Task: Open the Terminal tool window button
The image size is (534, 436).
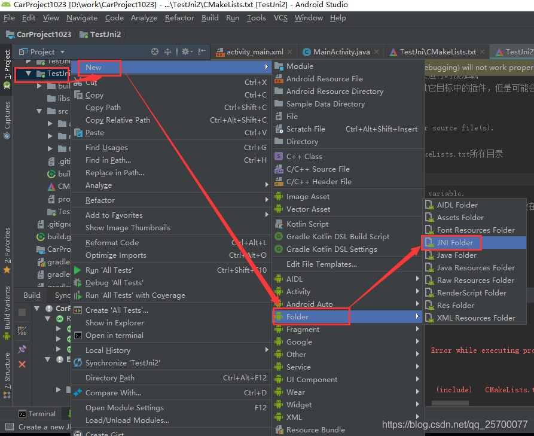Action: click(x=37, y=414)
